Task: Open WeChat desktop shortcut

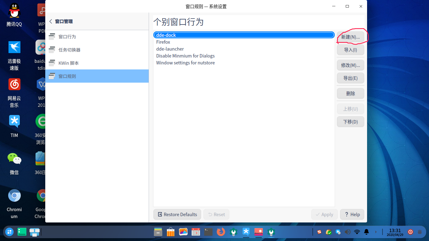Action: 14,163
